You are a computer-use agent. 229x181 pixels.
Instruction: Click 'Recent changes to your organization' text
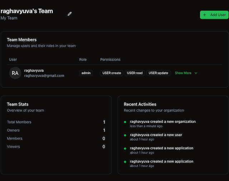click(x=154, y=110)
